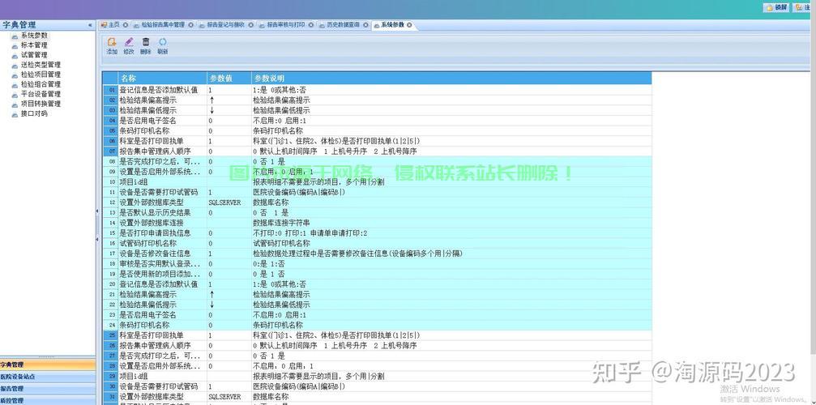Click the icon next to 检验组合管理
This screenshot has height=405, width=816.
15,84
